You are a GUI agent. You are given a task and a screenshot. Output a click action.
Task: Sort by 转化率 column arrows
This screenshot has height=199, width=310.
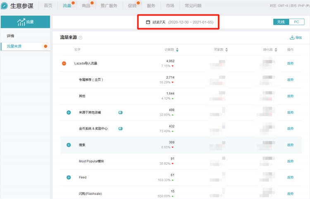[276, 50]
